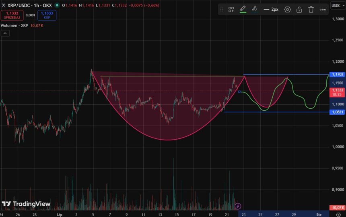Click the blue 1,1702 price label

click(337, 74)
